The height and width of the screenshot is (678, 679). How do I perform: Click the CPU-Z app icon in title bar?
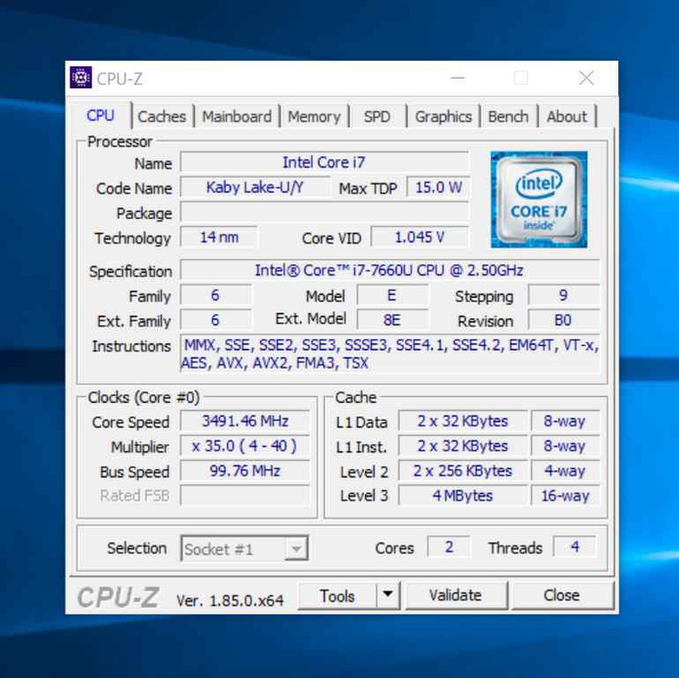[x=81, y=77]
